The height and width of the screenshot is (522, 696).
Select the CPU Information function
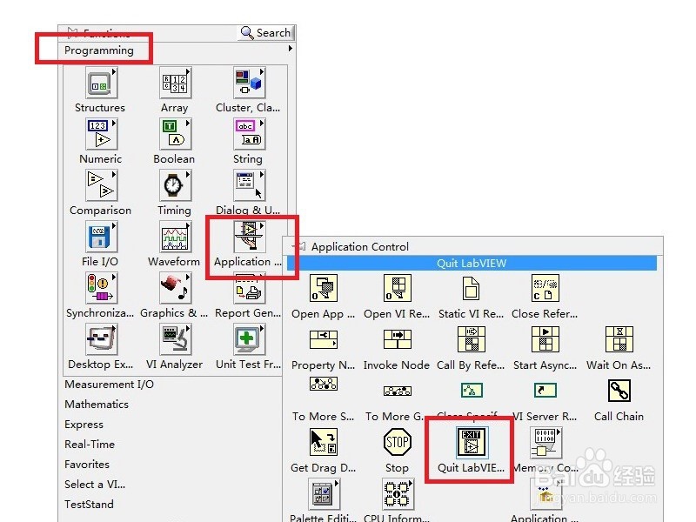398,494
